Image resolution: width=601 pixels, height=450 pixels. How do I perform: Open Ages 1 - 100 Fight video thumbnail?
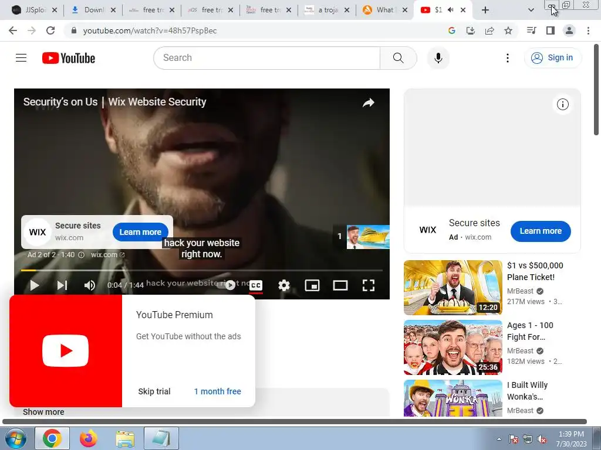coord(453,347)
